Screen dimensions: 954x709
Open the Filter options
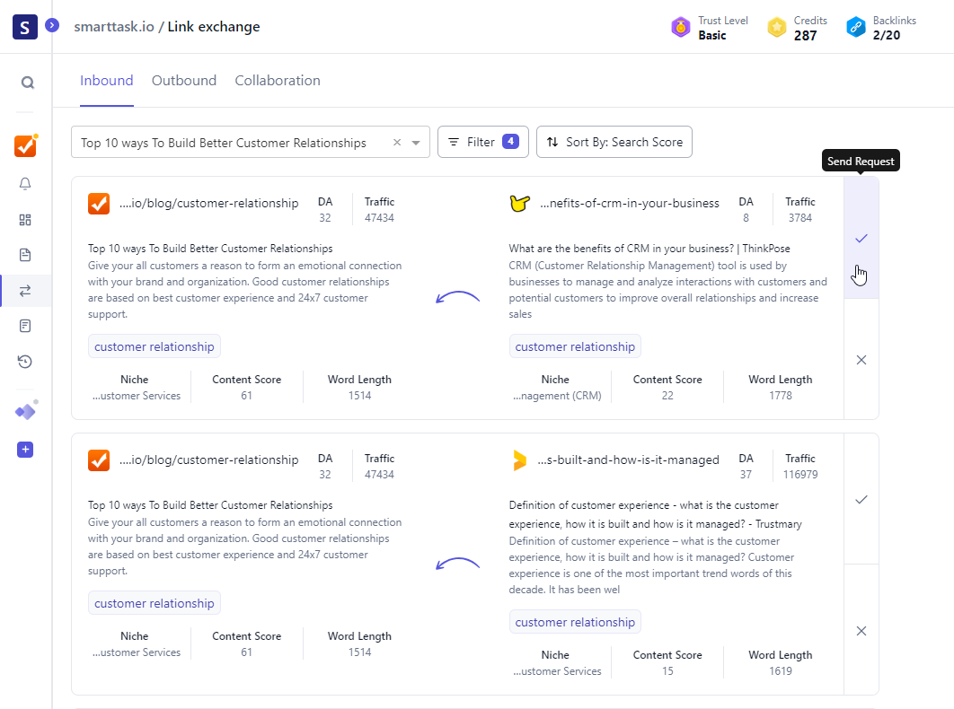point(482,142)
